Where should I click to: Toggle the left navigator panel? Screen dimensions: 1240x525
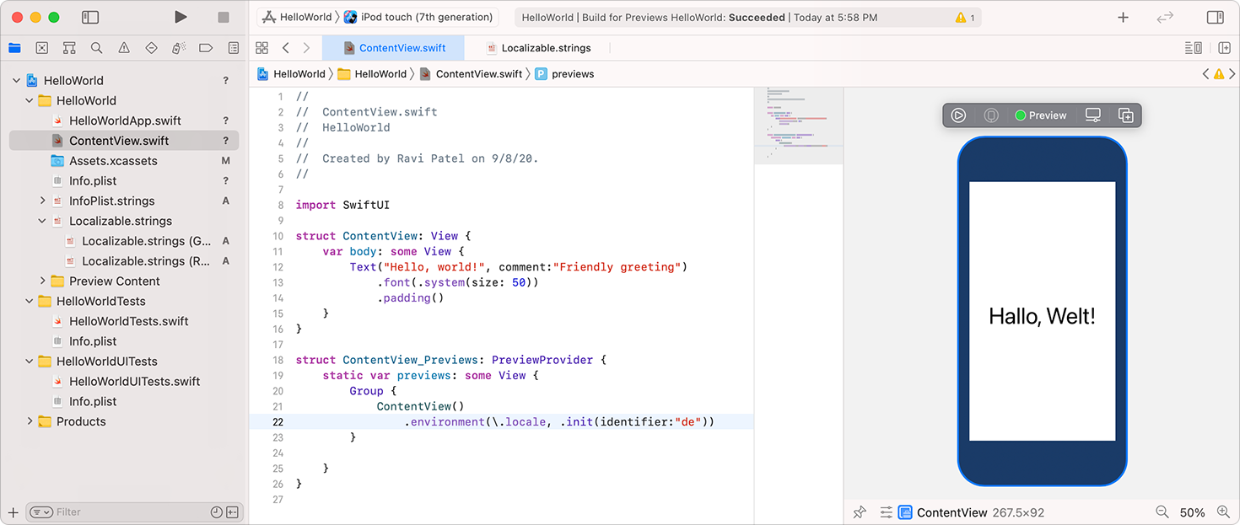click(x=90, y=17)
